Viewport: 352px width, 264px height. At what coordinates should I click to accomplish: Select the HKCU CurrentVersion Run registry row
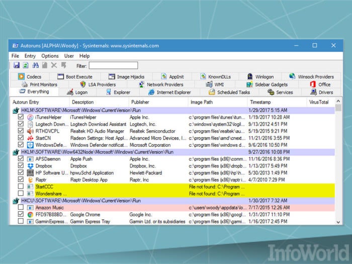click(x=173, y=201)
